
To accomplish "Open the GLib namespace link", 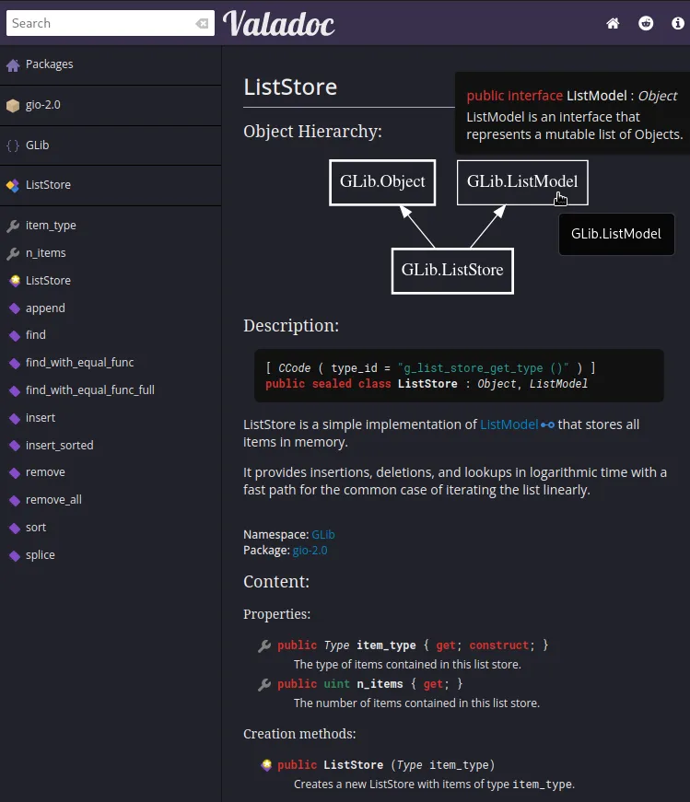I will [323, 534].
